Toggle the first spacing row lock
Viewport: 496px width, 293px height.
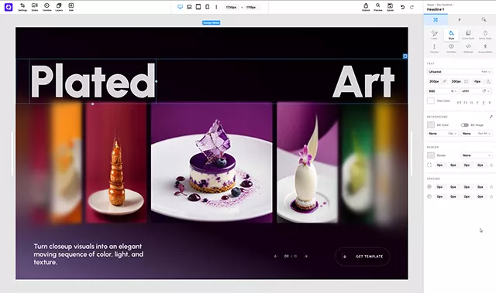[491, 187]
